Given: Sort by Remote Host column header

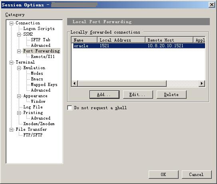Looking at the screenshot, I should [169, 40].
